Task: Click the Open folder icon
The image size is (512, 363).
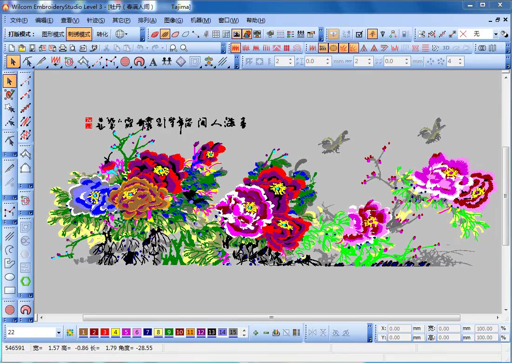Action: 22,48
